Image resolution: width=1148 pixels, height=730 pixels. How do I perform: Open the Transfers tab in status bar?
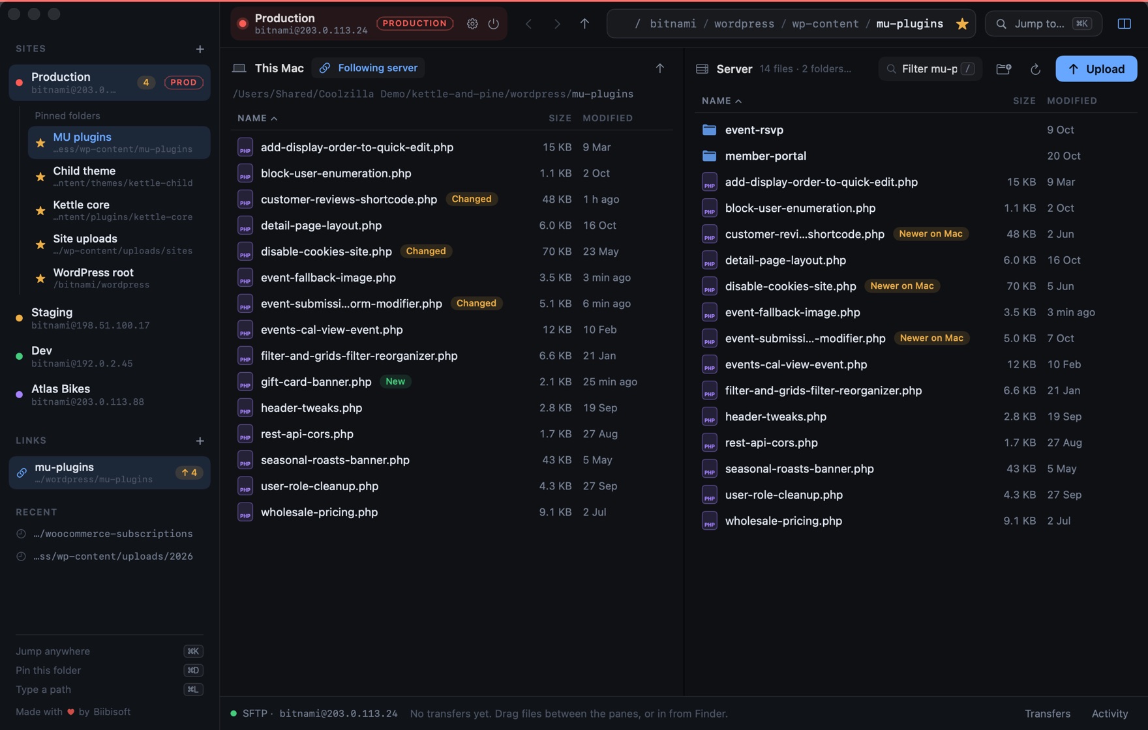coord(1047,714)
